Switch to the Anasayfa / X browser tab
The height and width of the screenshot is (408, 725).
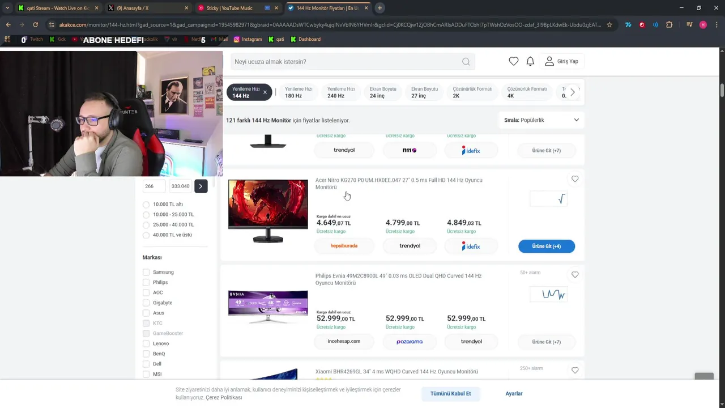coord(148,8)
